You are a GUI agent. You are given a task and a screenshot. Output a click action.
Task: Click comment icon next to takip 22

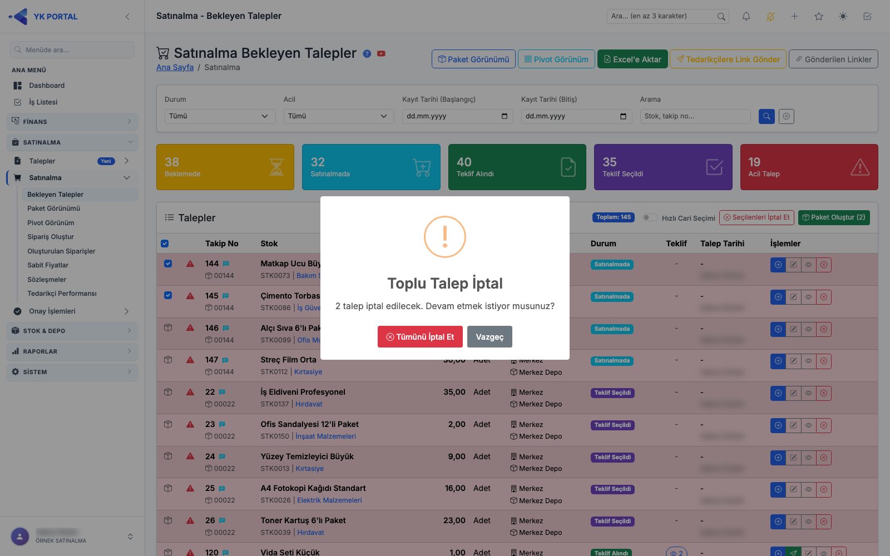[222, 392]
